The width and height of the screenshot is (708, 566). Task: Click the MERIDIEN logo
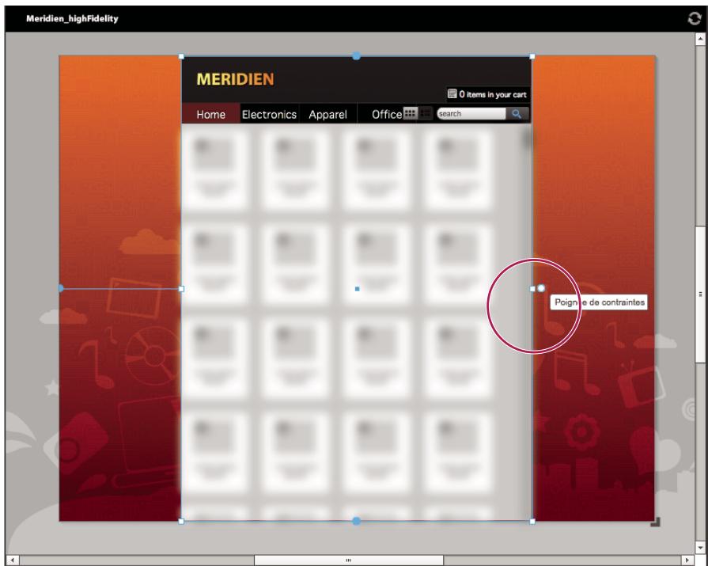tap(235, 79)
